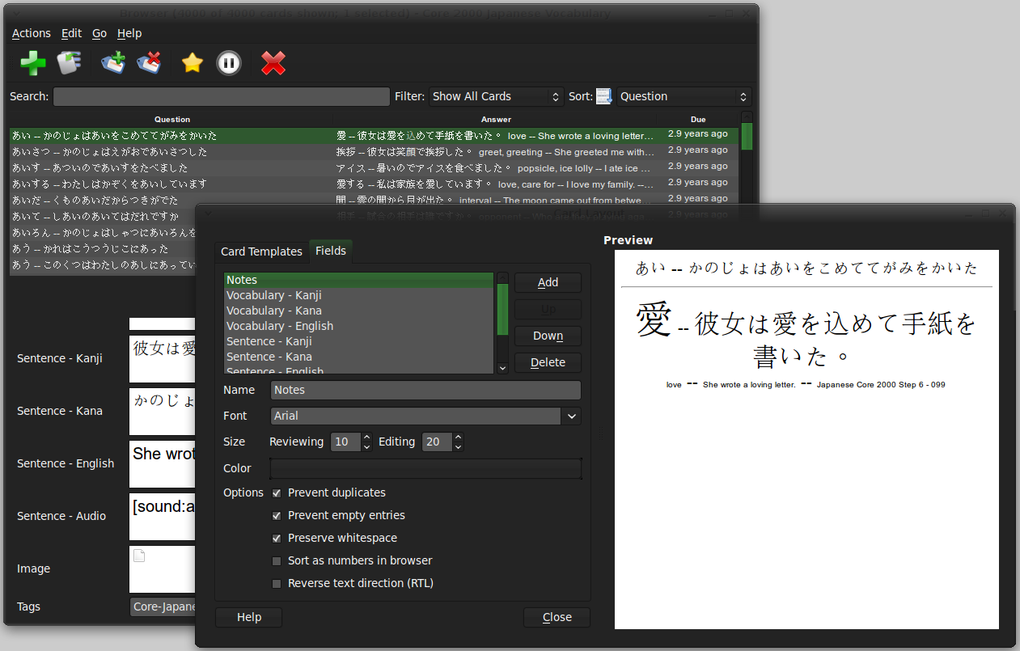Enable Reverse text direction (RTL)

(277, 583)
